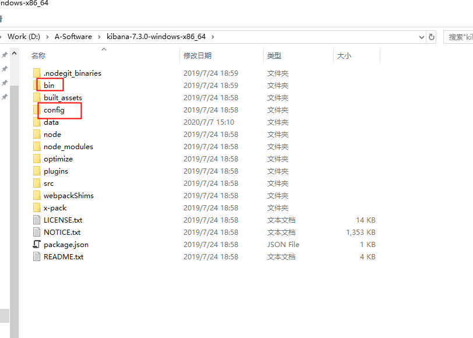Expand chevron after kibana-7.3.0-windows-x86_64 breadcrumb
This screenshot has height=338, width=473.
tap(213, 37)
